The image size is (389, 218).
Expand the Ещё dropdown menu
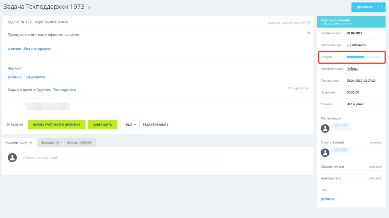[130, 125]
